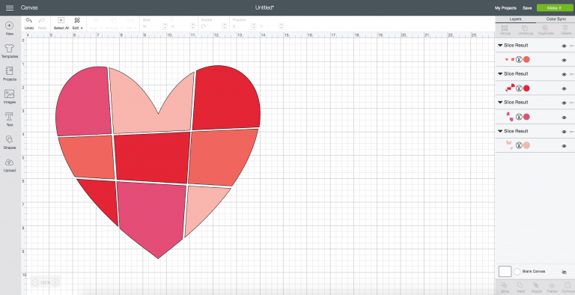Open My Projects link

(505, 7)
